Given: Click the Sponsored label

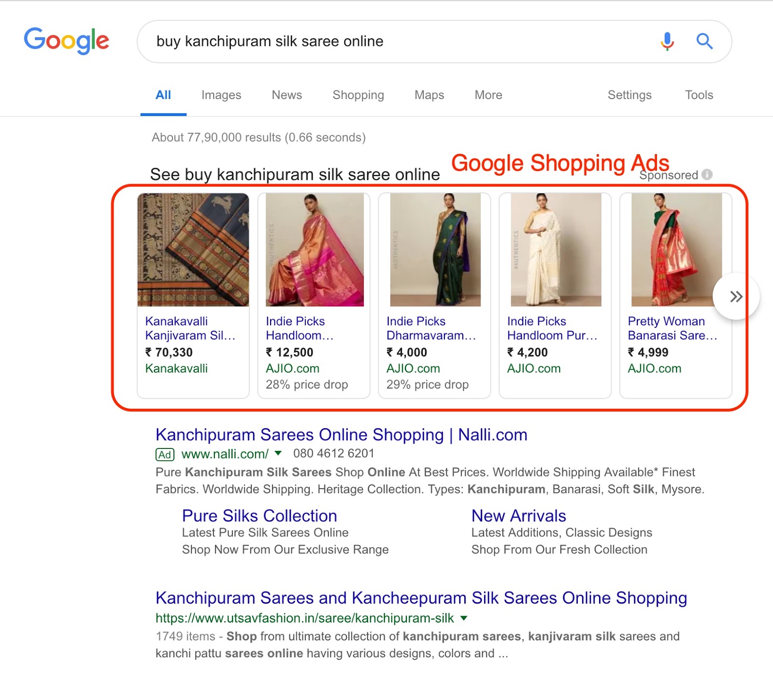Looking at the screenshot, I should [x=669, y=175].
